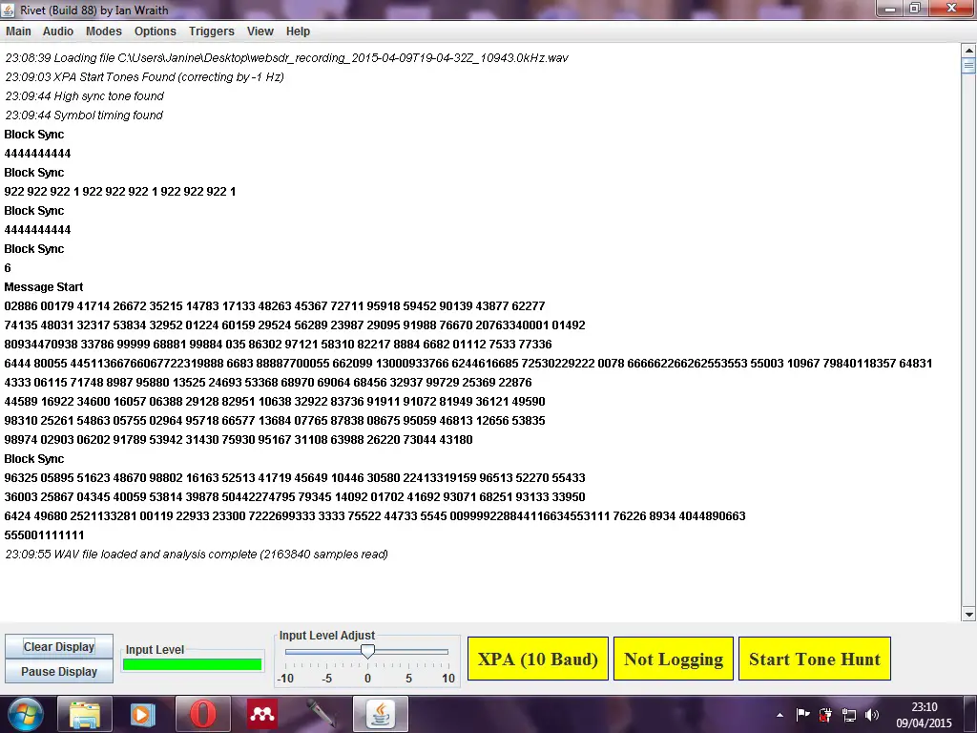Open Windows Explorer from the taskbar
The image size is (977, 733).
(85, 714)
